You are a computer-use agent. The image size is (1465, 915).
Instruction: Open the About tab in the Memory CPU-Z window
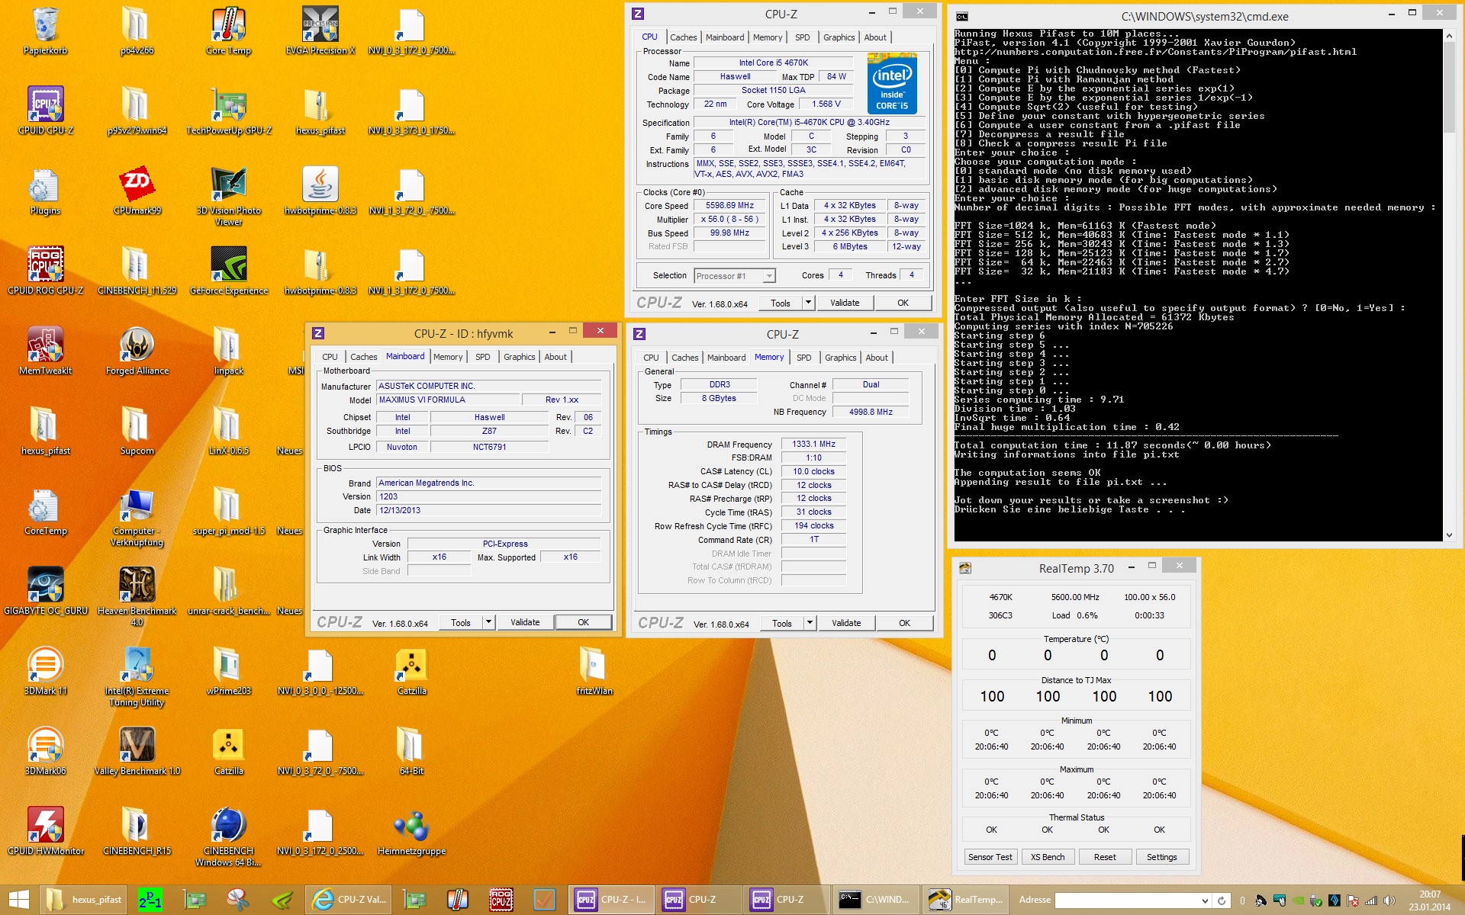coord(877,358)
